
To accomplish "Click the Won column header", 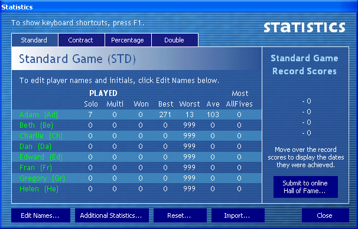I will coord(141,104).
